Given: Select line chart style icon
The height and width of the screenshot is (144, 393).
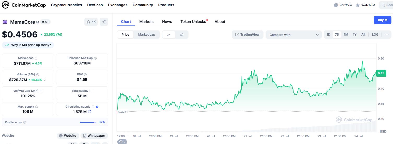Looking at the screenshot, I should coord(169,35).
